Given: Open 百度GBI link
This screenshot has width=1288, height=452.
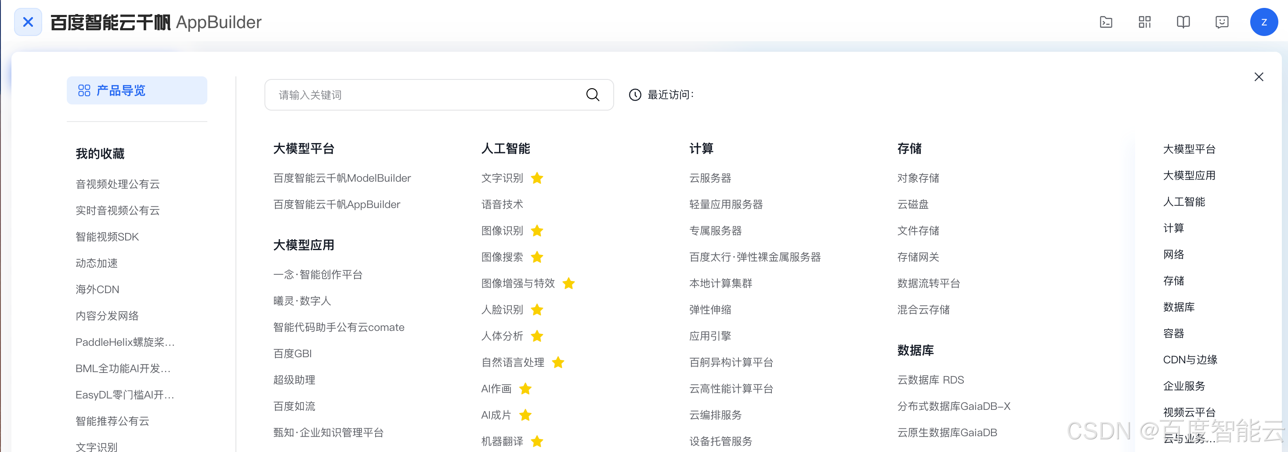Looking at the screenshot, I should tap(293, 354).
